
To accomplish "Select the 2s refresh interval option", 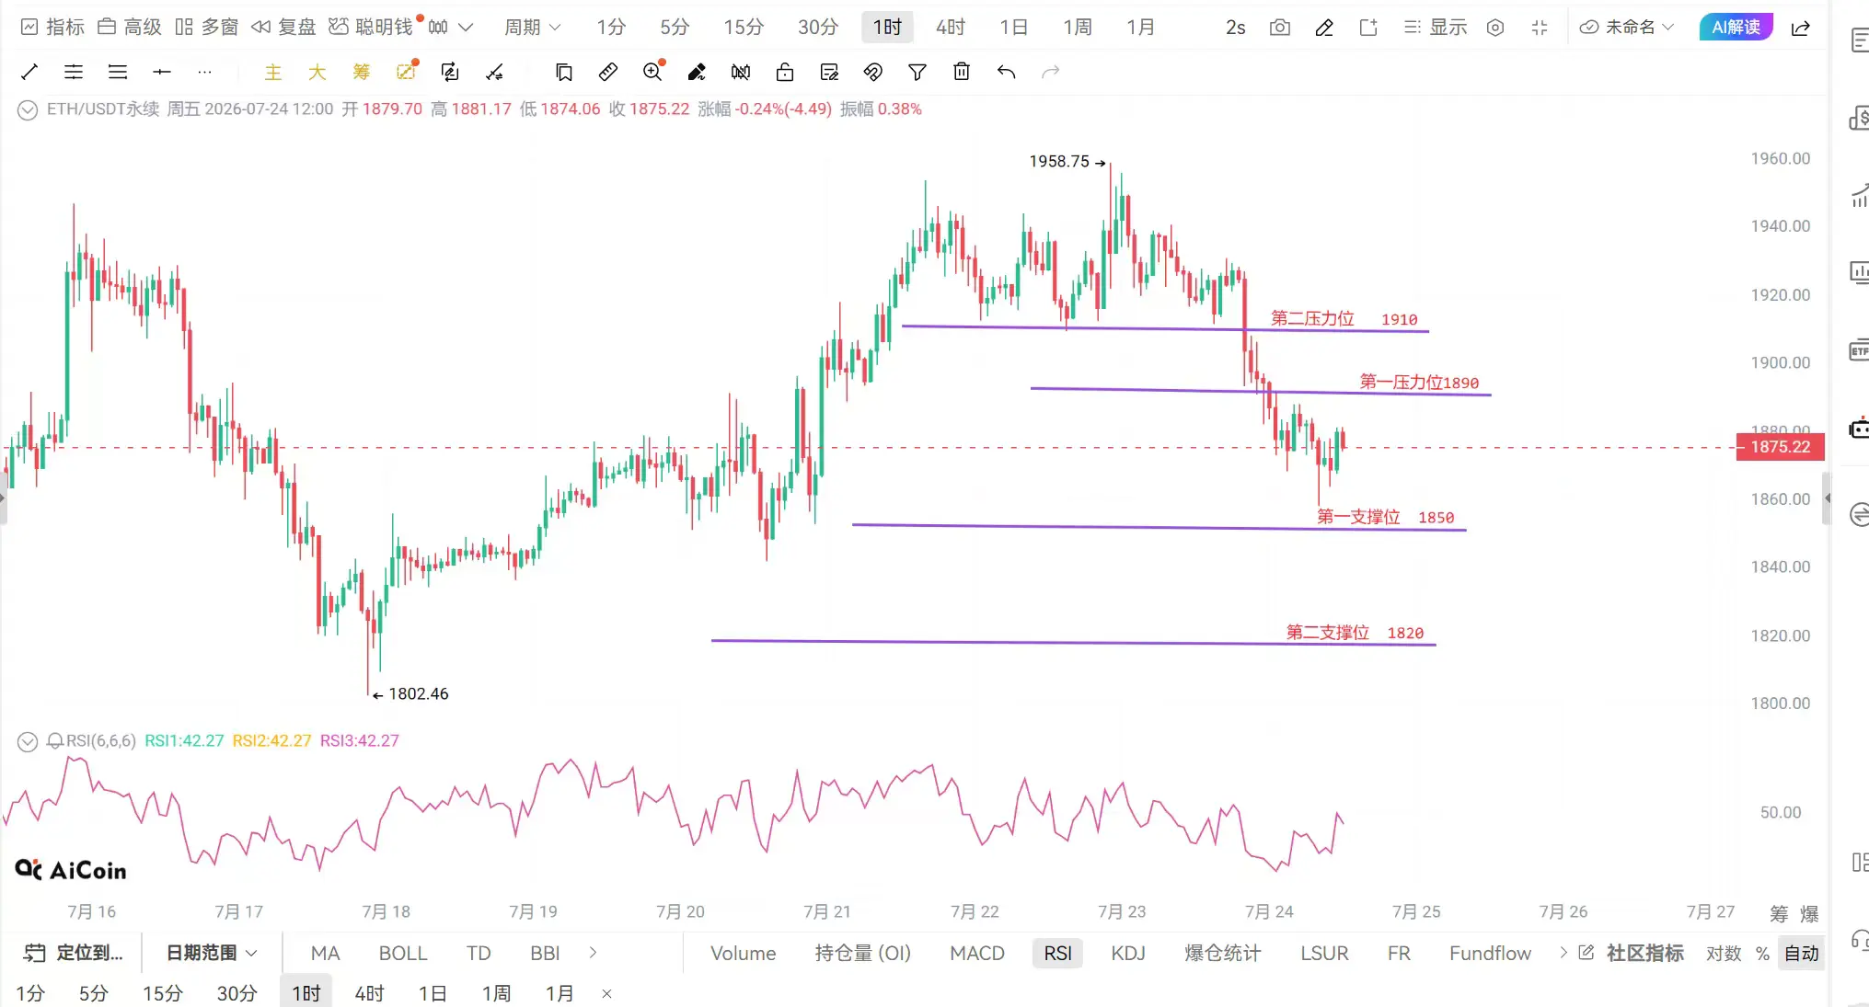I will 1235,28.
